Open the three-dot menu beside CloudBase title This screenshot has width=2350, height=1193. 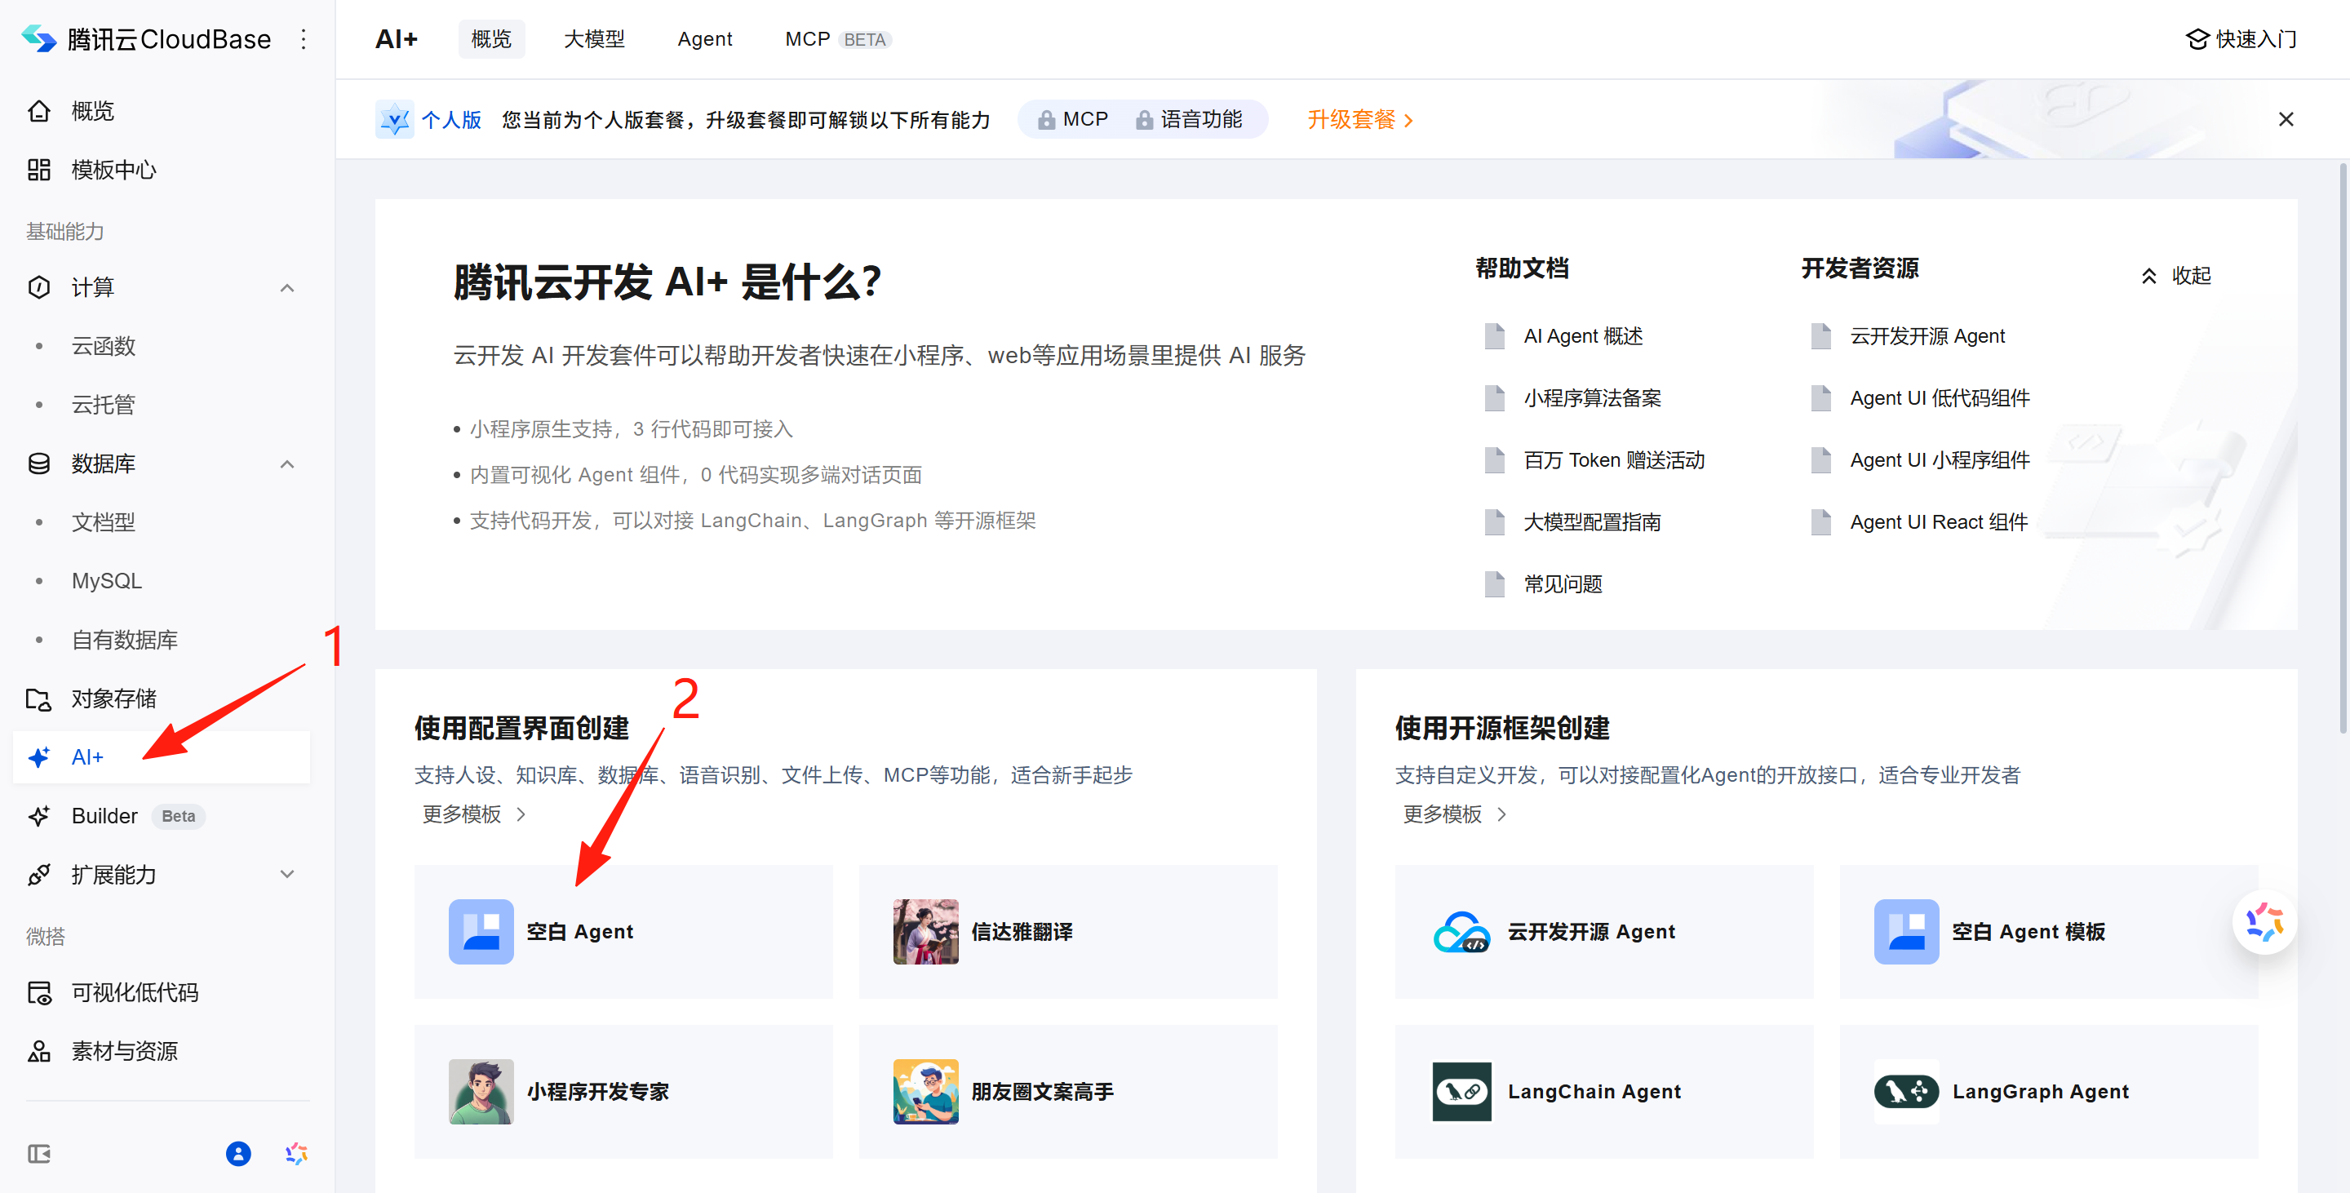point(303,39)
